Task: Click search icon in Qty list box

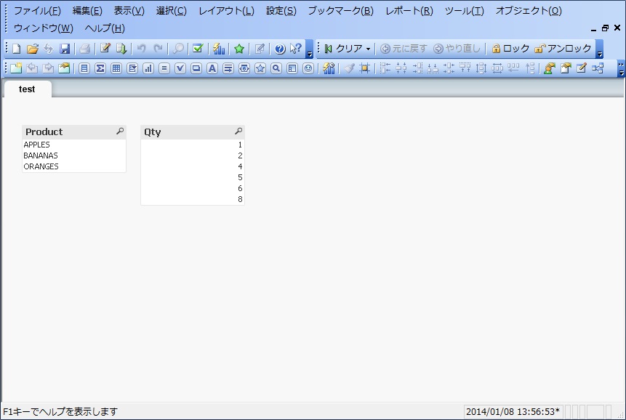Action: pos(238,131)
